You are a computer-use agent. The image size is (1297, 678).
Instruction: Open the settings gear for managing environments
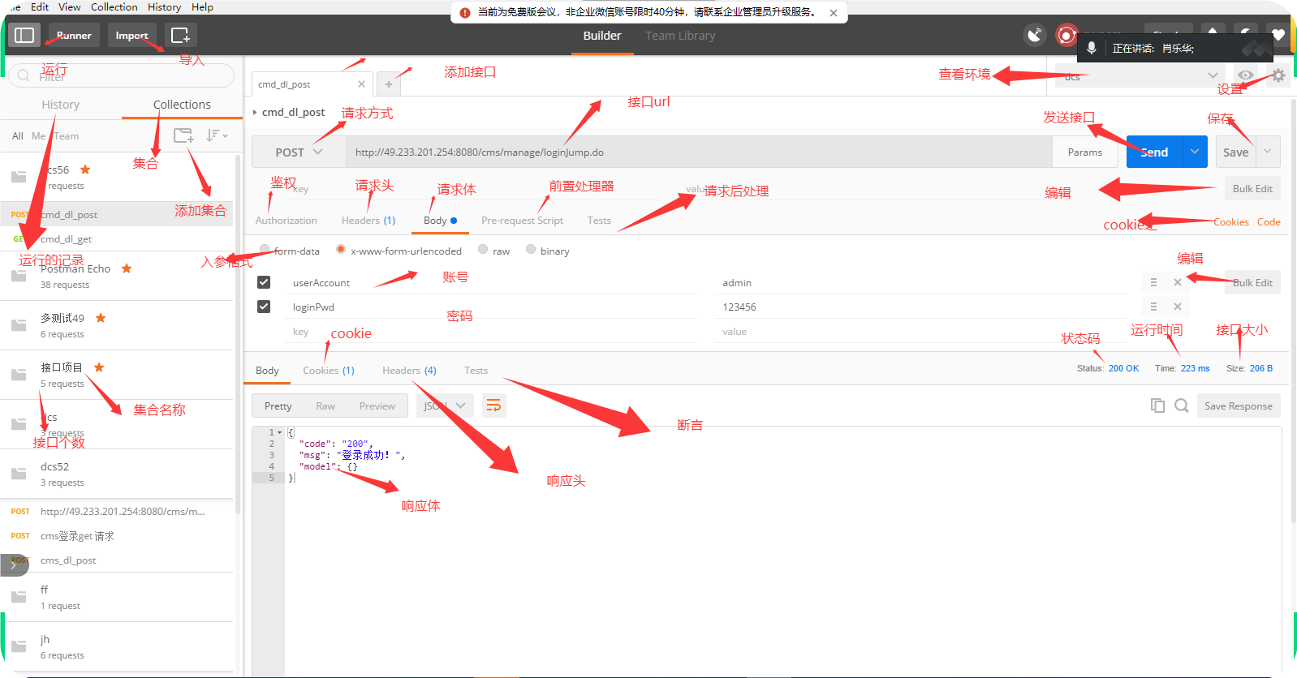pyautogui.click(x=1278, y=75)
